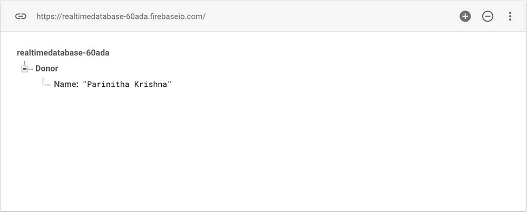Click the Name key under Donor
The image size is (527, 212).
tap(66, 84)
